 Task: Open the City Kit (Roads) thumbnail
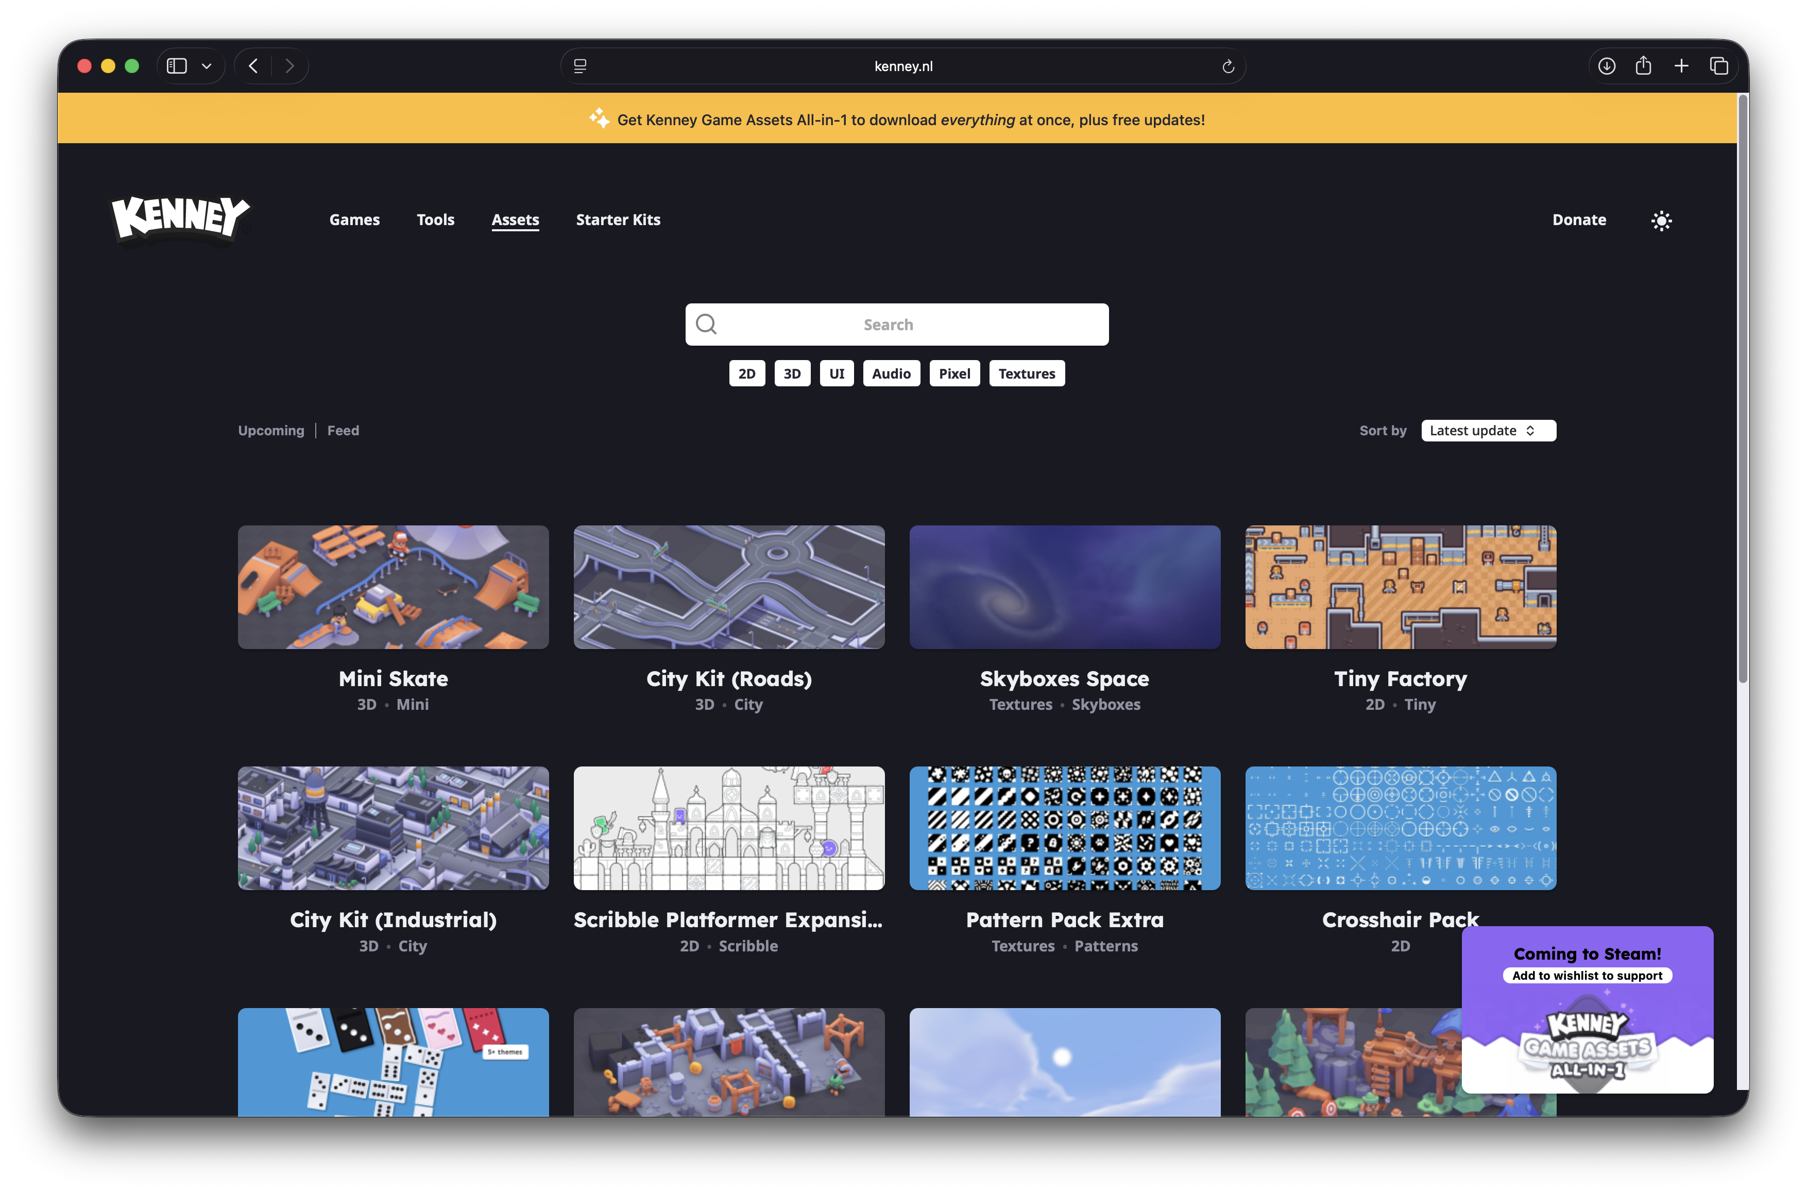[x=728, y=587]
